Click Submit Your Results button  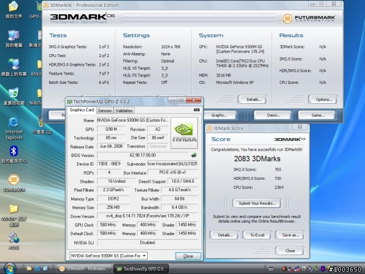[257, 203]
